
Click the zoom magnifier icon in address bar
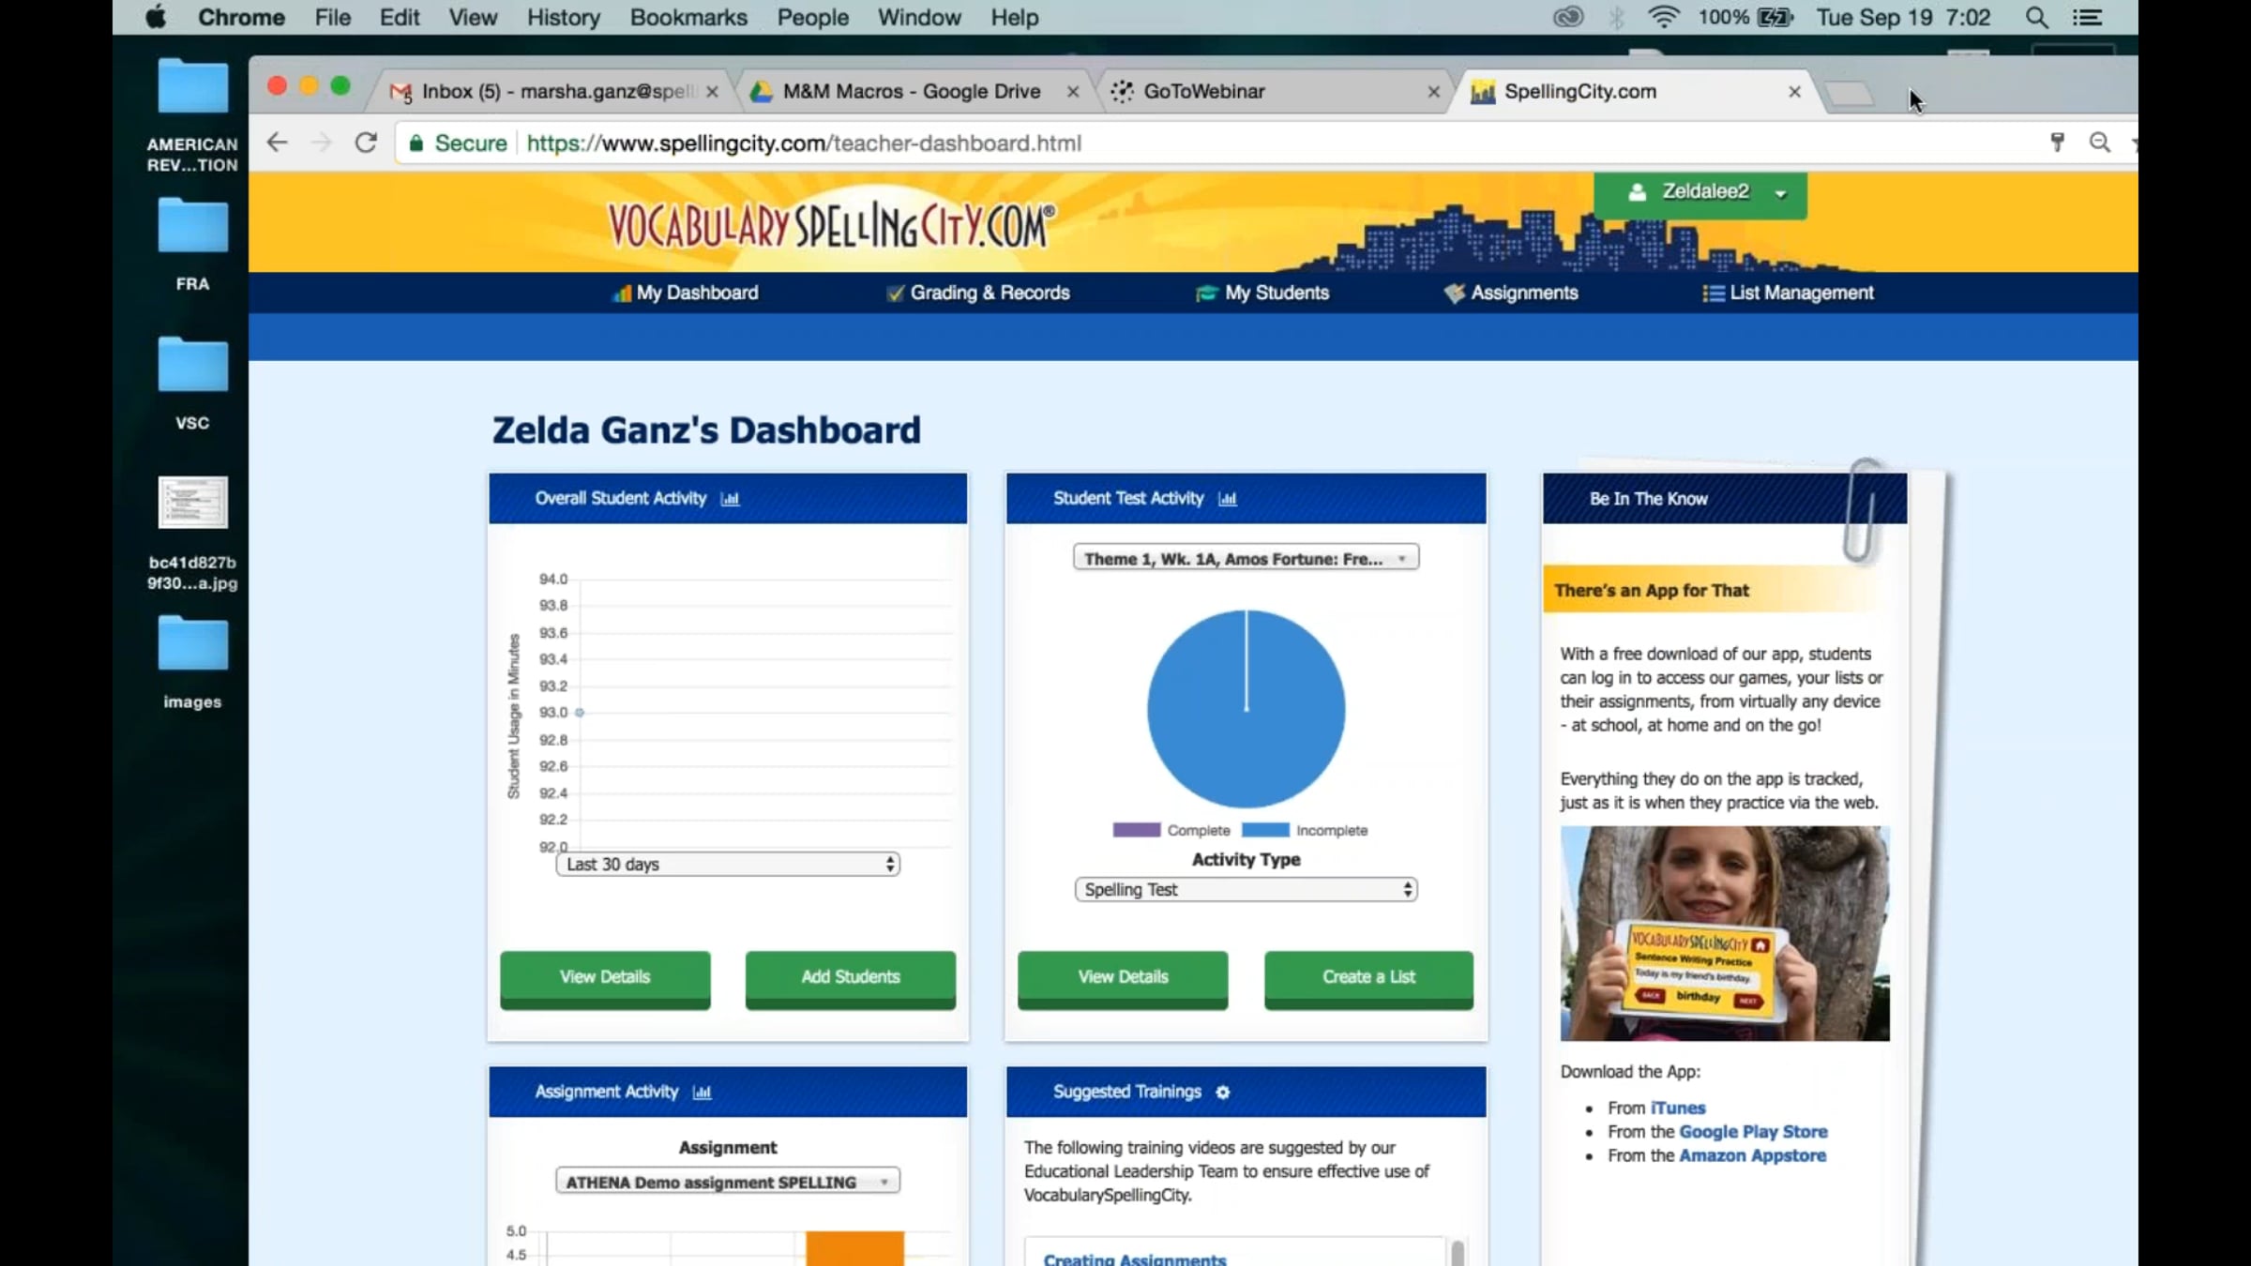[2100, 143]
